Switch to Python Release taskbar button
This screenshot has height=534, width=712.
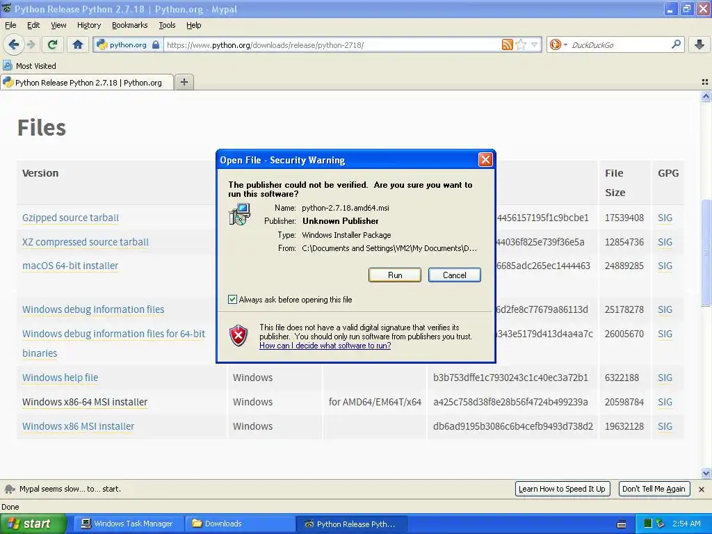(x=351, y=524)
